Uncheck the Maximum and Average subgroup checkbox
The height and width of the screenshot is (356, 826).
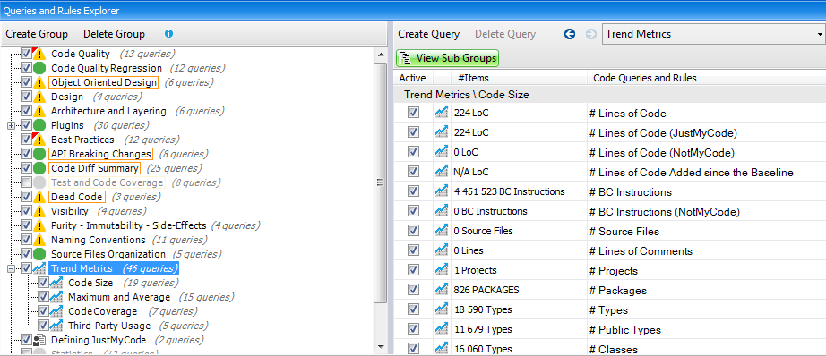coord(43,297)
